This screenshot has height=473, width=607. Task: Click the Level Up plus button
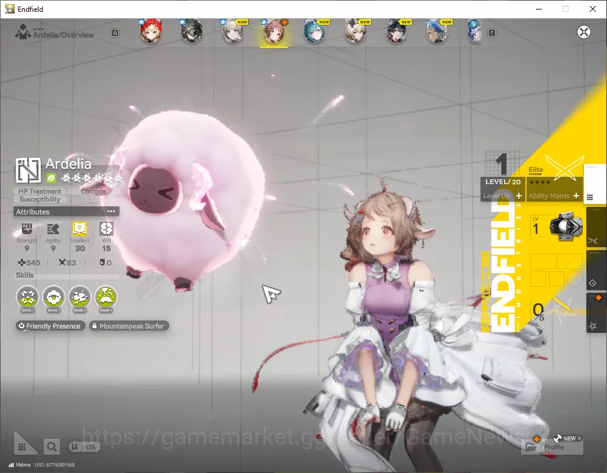pos(518,196)
